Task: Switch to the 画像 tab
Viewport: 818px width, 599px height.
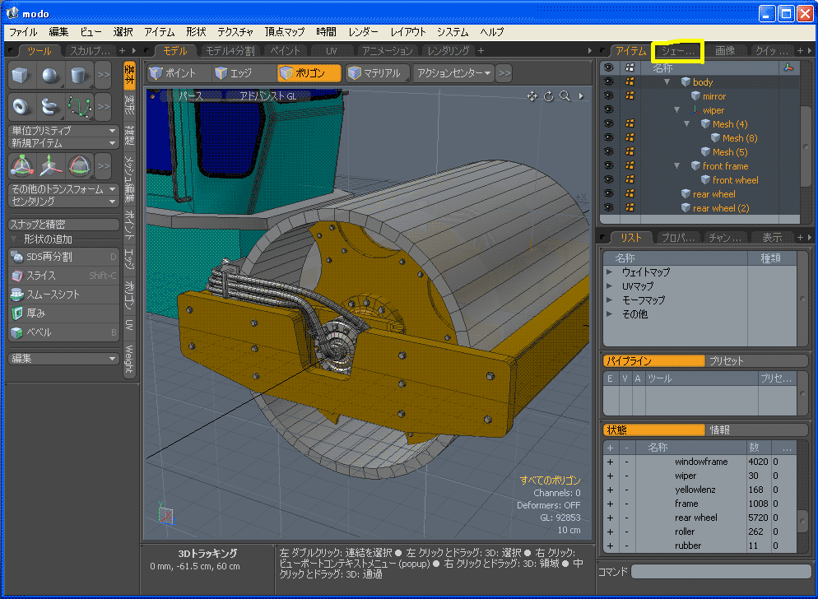Action: [x=724, y=51]
